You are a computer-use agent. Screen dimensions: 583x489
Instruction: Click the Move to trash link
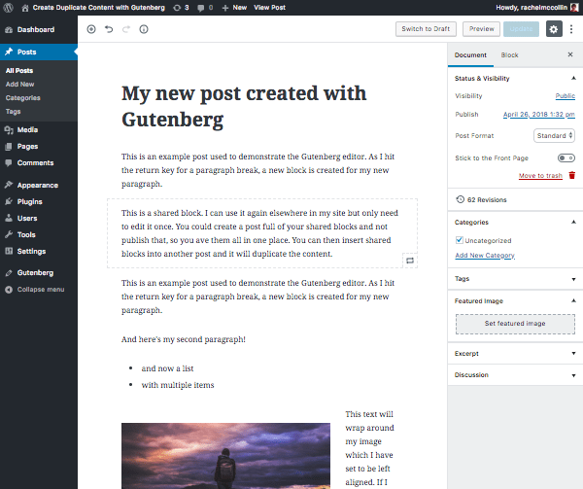click(x=540, y=175)
